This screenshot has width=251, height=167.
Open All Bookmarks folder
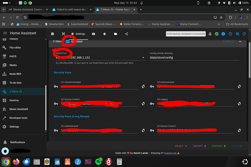pyautogui.click(x=237, y=24)
